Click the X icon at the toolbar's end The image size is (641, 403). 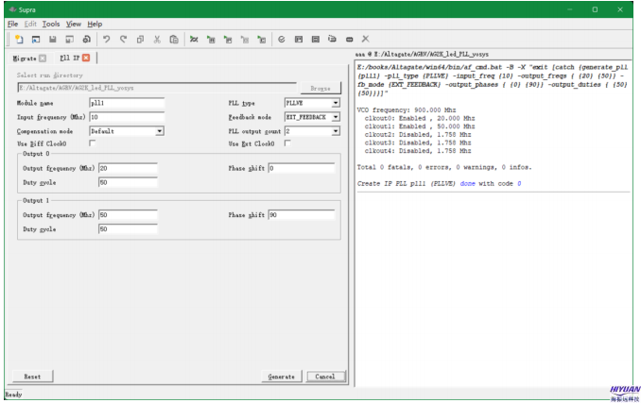pos(366,39)
